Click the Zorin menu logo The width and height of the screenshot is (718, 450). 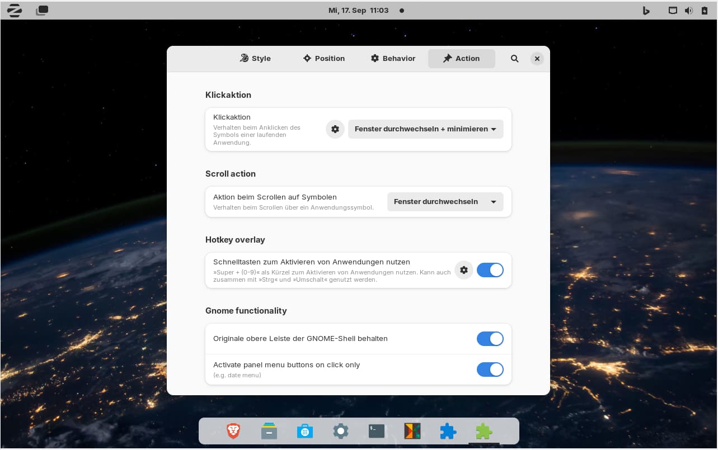tap(15, 10)
